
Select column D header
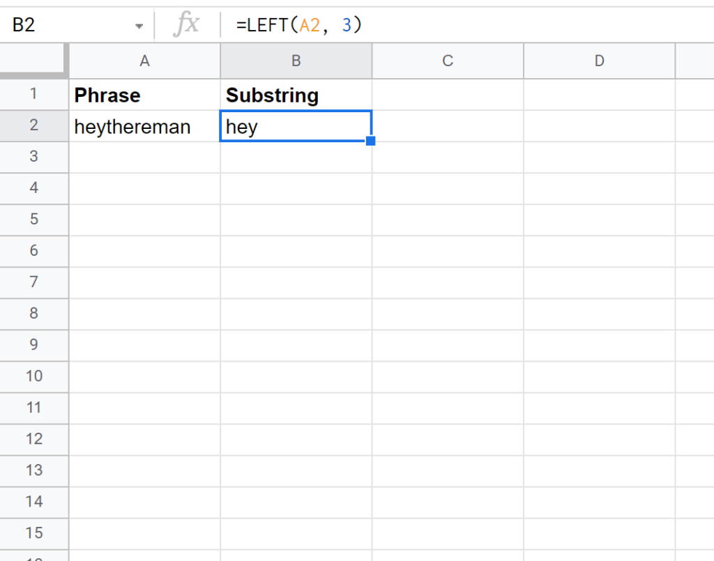[x=599, y=61]
